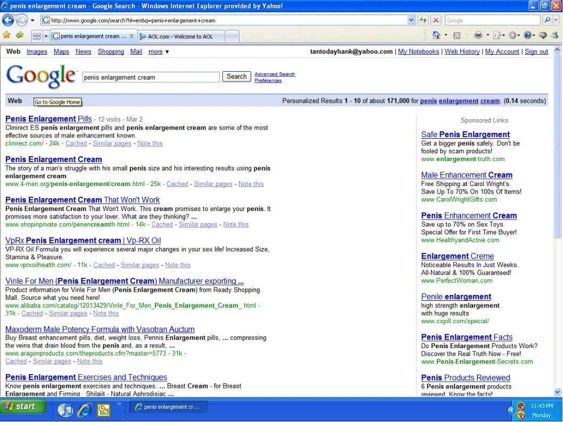Expand the Home button dropdown arrow
This screenshot has width=563, height=422.
[445, 35]
